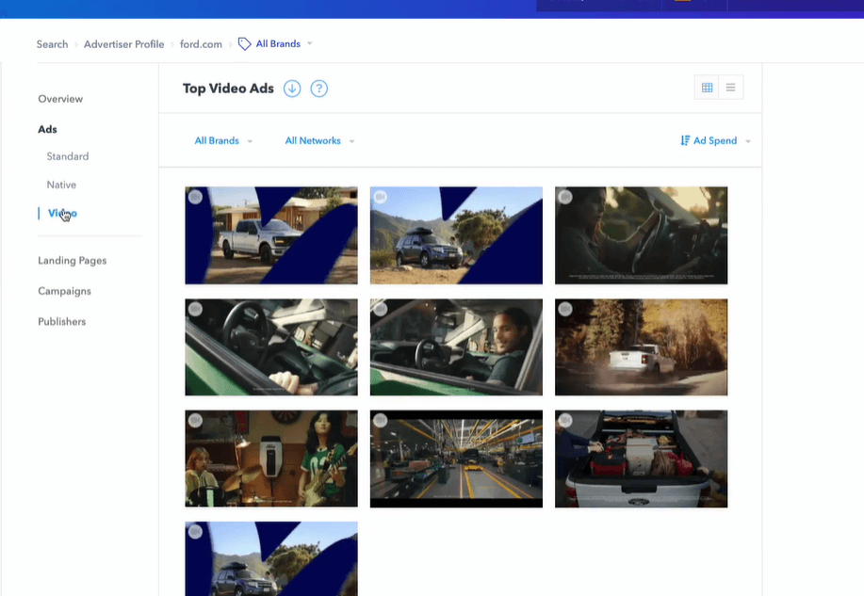Expand the All Networks filter dropdown
The height and width of the screenshot is (596, 864).
coord(319,141)
